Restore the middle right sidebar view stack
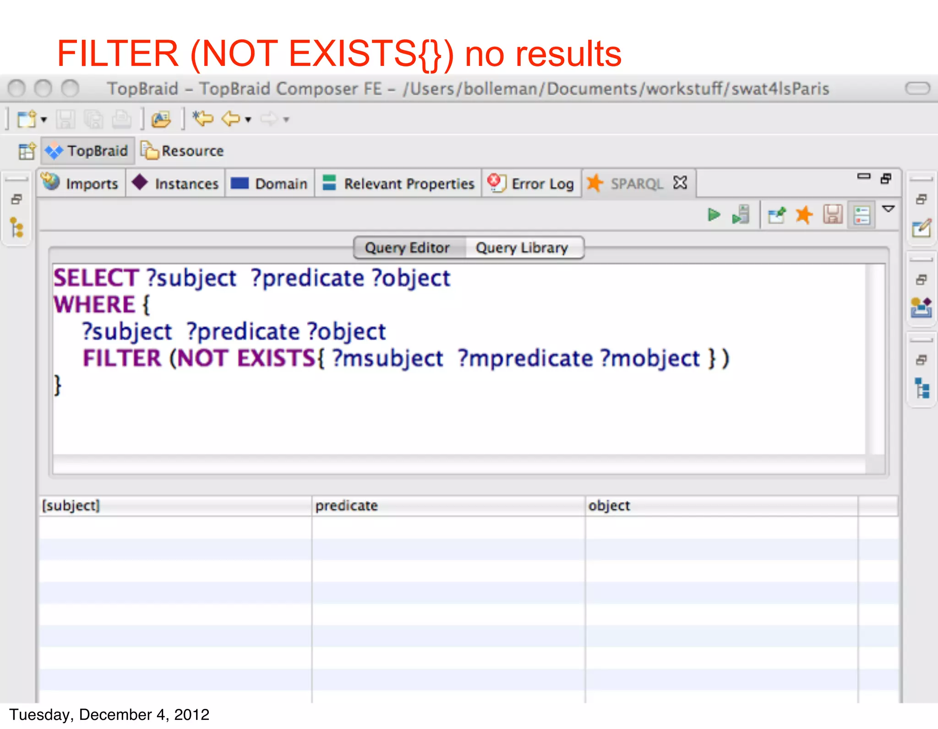This screenshot has height=729, width=938. (922, 280)
